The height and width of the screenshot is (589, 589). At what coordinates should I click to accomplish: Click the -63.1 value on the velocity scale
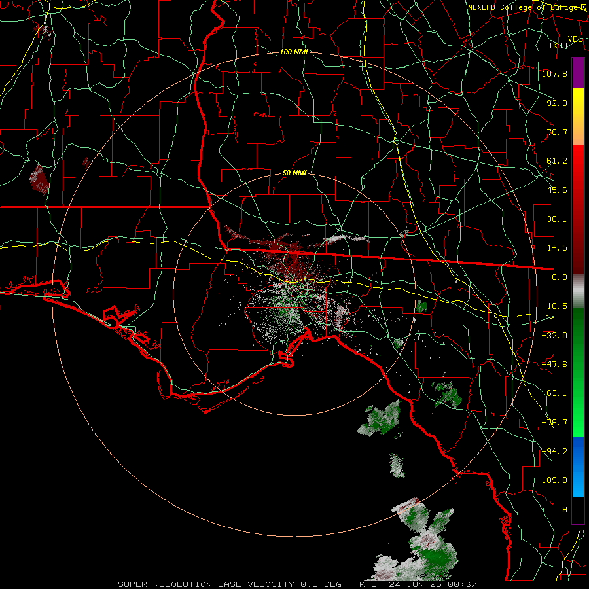[x=554, y=393]
